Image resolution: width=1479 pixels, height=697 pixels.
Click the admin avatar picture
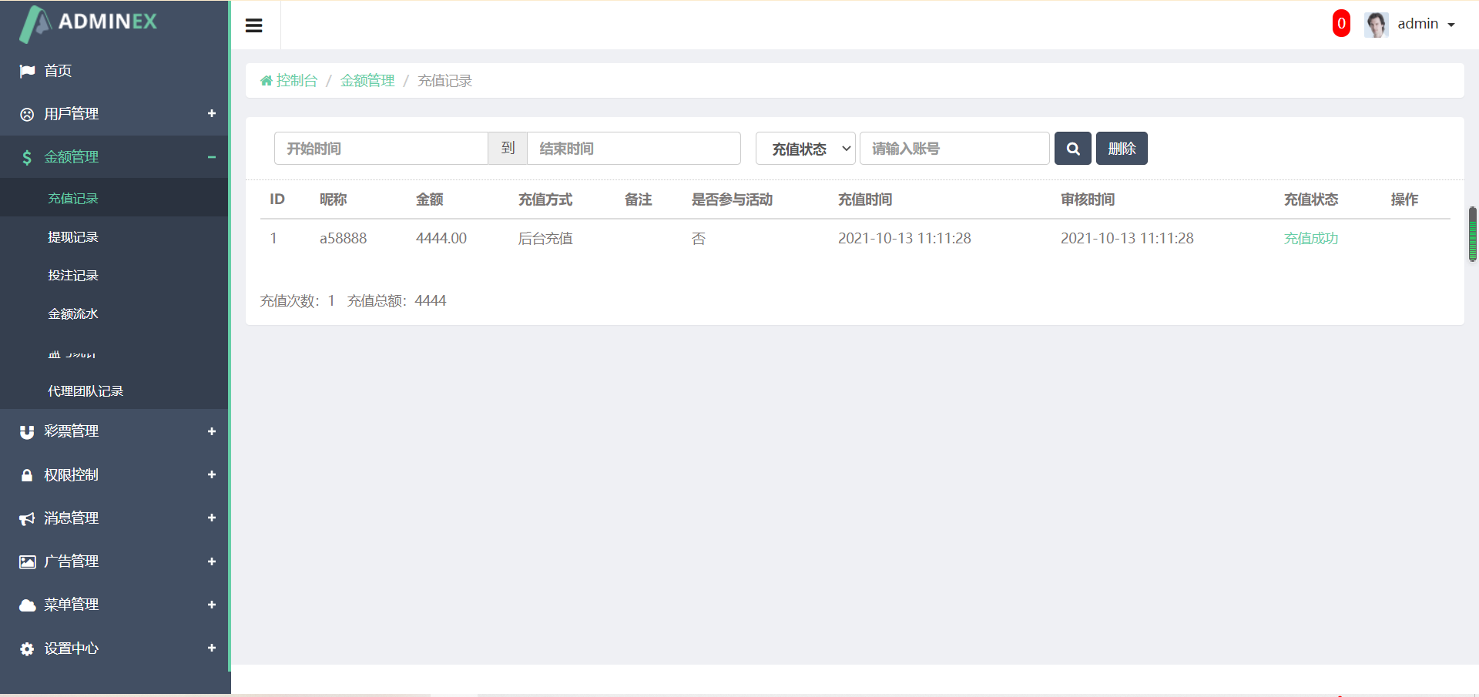pyautogui.click(x=1375, y=25)
